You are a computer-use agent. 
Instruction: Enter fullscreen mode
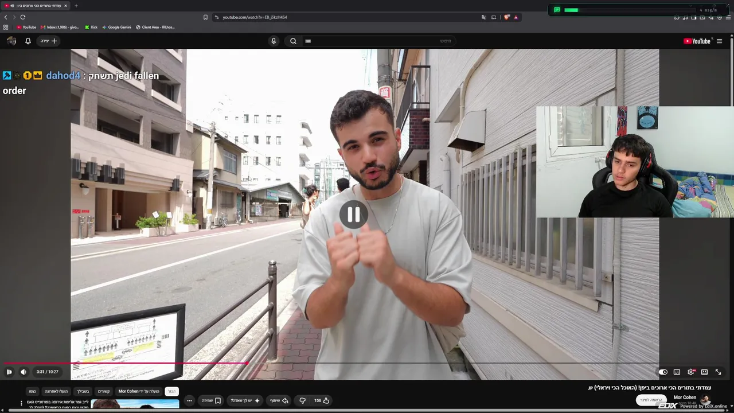[x=718, y=372]
